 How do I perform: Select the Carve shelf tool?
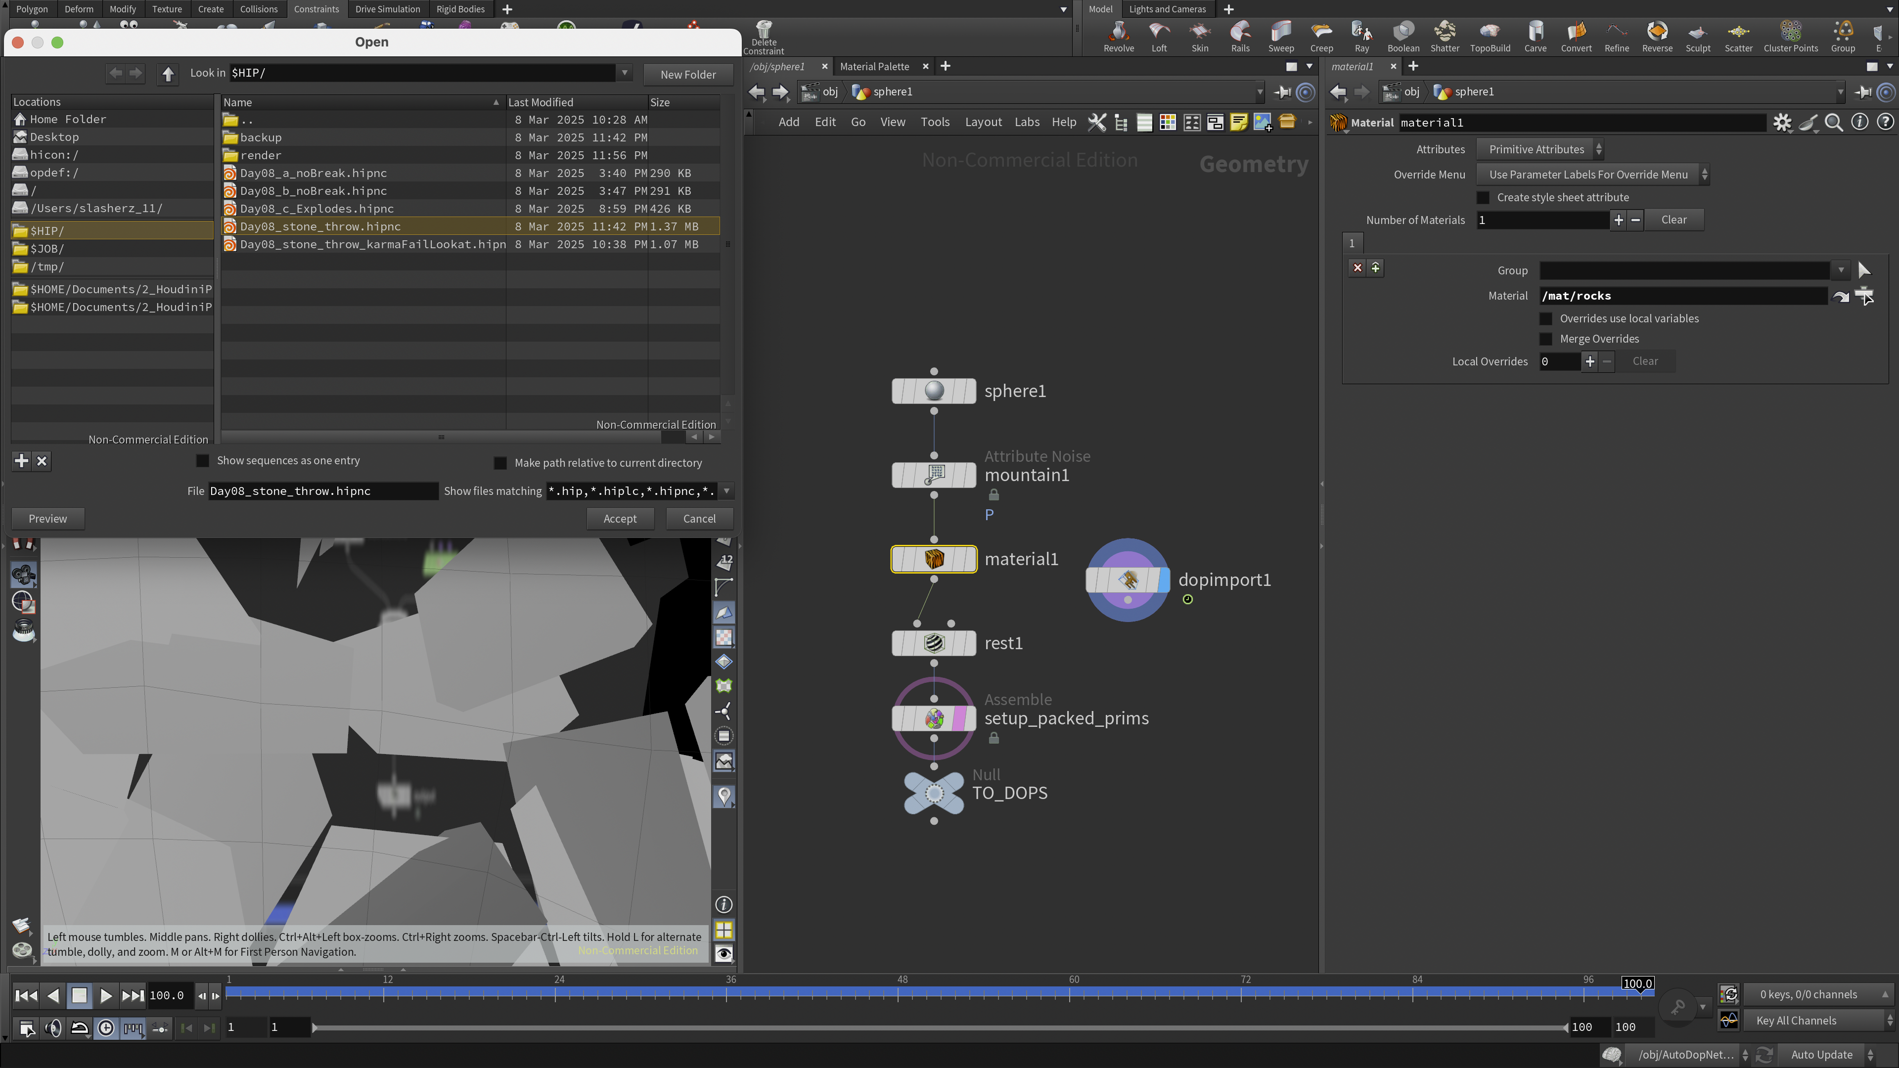1536,37
